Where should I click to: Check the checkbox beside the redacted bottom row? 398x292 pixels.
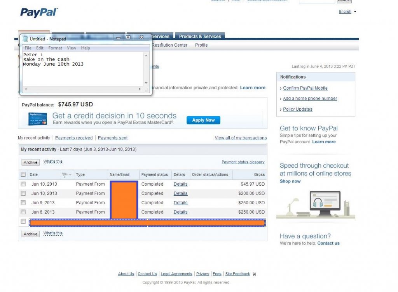[23, 221]
